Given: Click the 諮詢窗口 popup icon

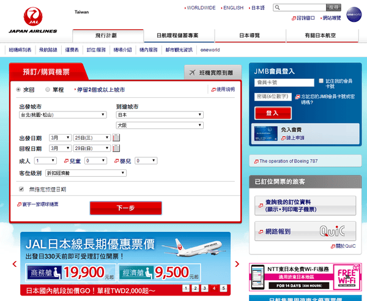Looking at the screenshot, I should tap(294, 18).
